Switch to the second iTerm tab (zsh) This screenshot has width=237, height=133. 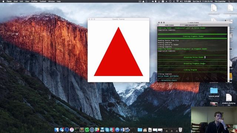pos(191,25)
